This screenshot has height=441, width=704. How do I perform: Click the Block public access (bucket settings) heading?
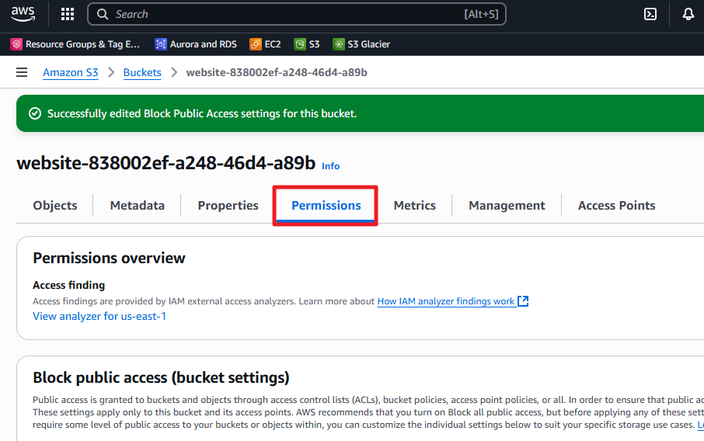point(161,378)
